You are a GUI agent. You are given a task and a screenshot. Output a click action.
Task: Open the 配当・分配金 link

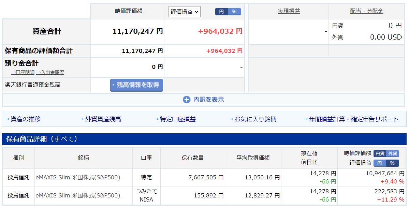point(366,11)
